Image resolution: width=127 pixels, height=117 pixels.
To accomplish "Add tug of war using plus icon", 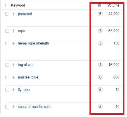I will 13,65.
